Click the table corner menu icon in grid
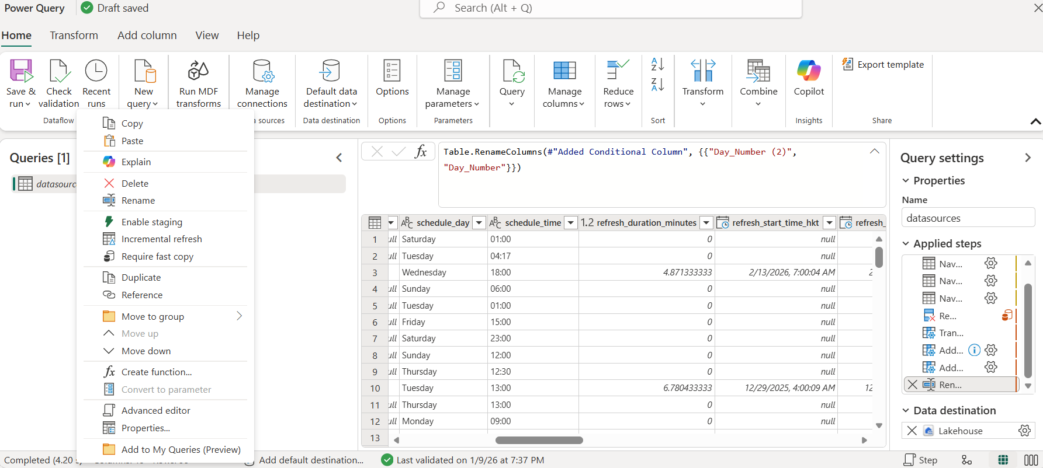The image size is (1043, 468). (375, 222)
